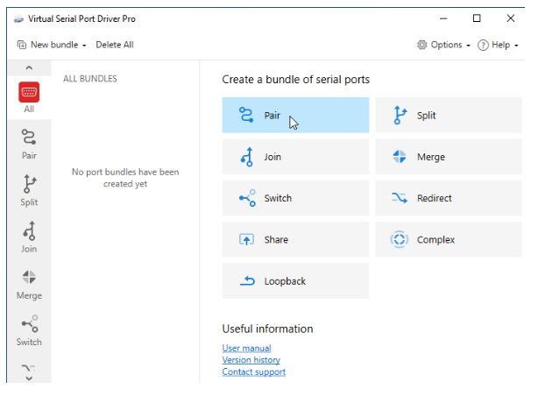This screenshot has height=396, width=545.
Task: Open the Switch category in the sidebar
Action: pyautogui.click(x=29, y=330)
